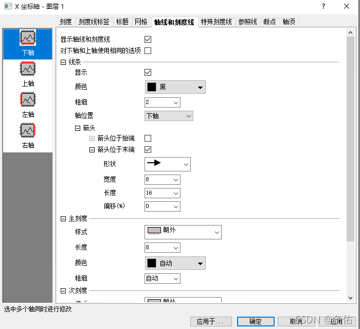The width and height of the screenshot is (360, 329).
Task: Open the 偏移(%) dropdown showing 0
Action: click(163, 206)
